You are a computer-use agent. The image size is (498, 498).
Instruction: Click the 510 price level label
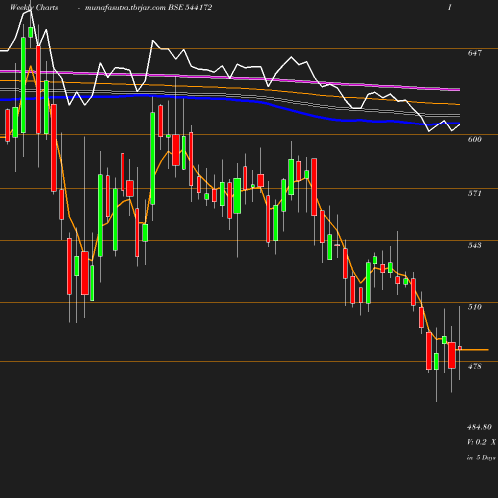coord(474,307)
